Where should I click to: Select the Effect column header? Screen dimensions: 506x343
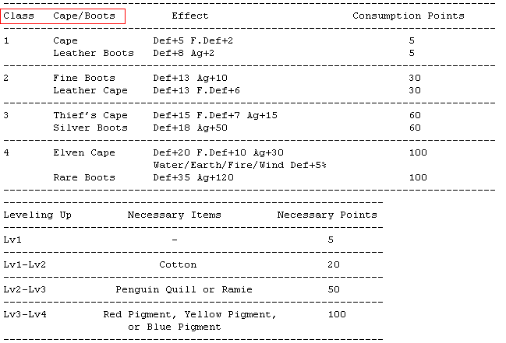(190, 16)
